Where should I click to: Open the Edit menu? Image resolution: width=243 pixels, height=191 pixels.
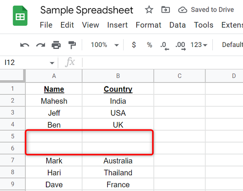pos(67,25)
